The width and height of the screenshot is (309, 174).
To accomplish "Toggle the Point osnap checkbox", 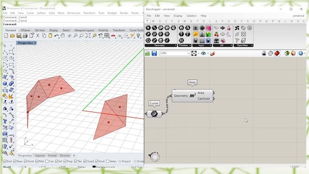I will 26,161.
